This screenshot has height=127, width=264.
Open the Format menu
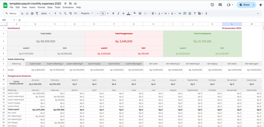click(x=42, y=7)
